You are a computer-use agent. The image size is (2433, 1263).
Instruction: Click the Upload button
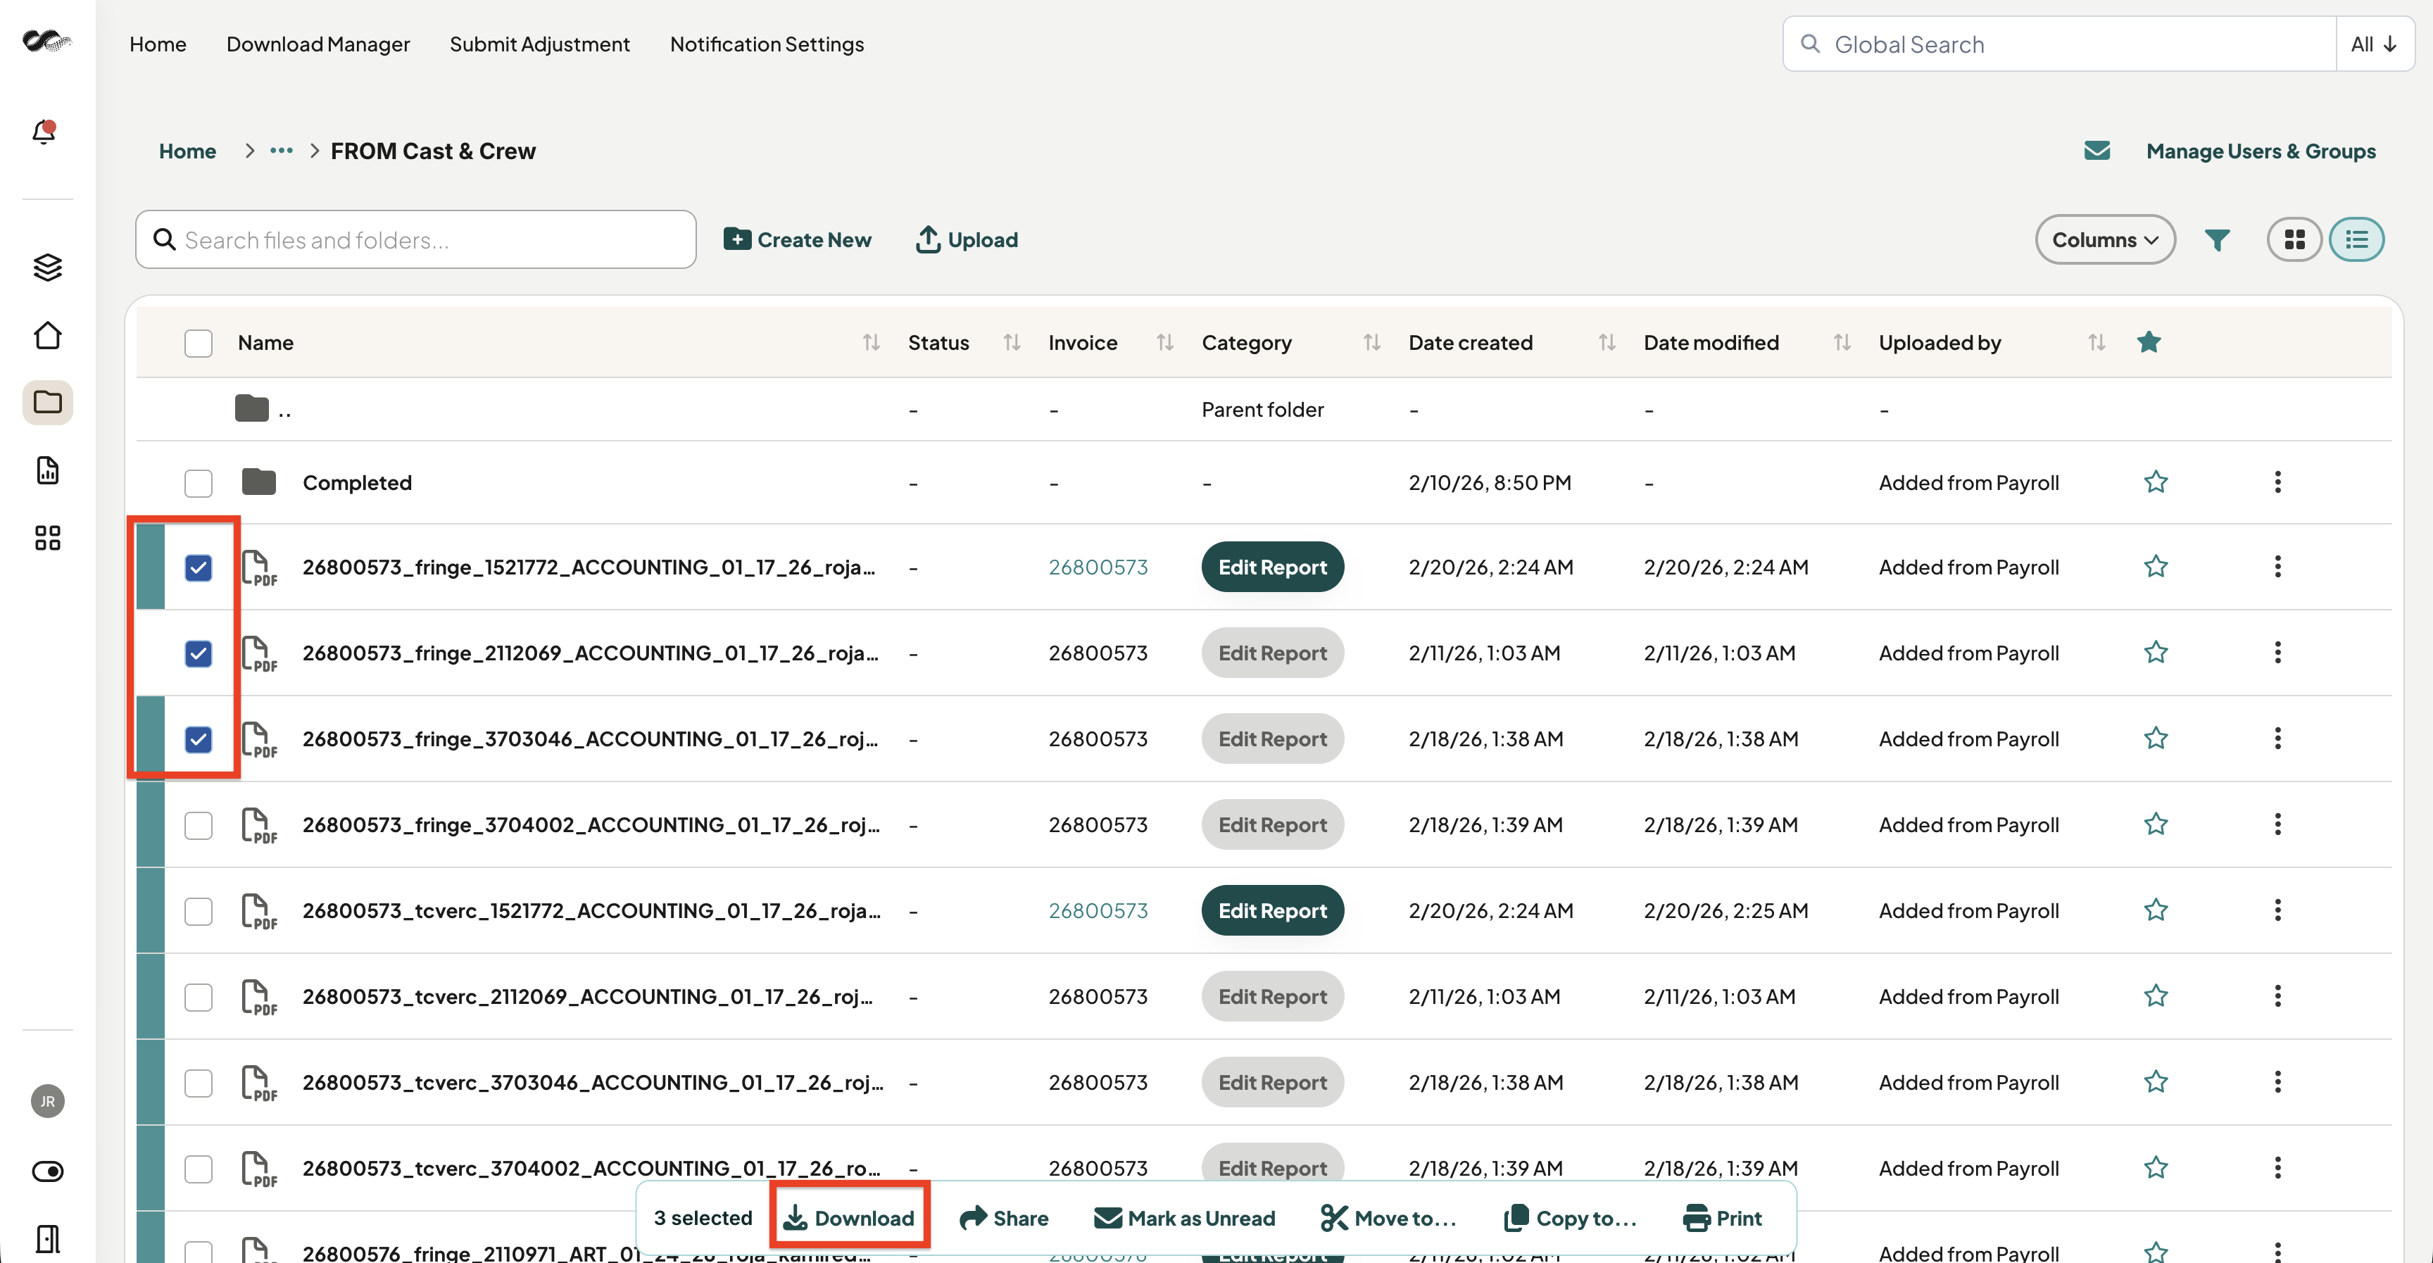967,240
